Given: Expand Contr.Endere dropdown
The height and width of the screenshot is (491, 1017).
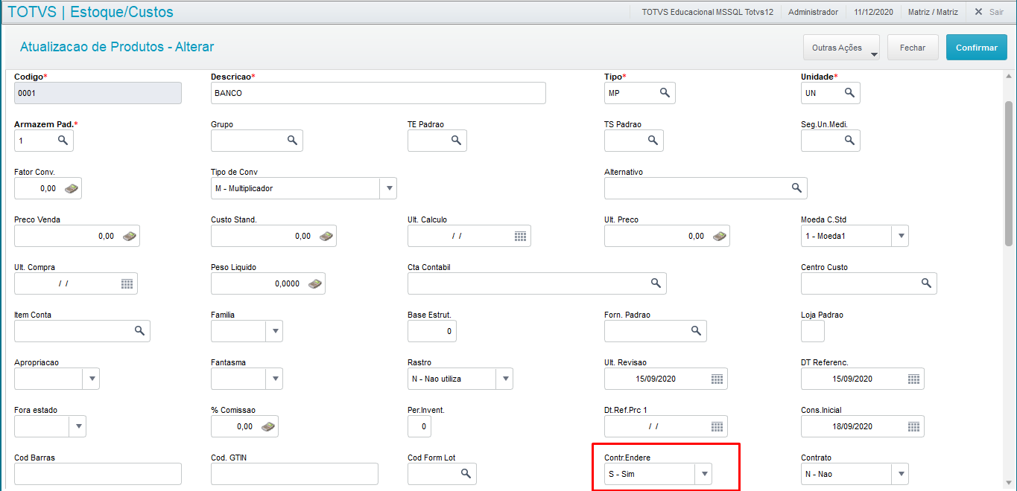Looking at the screenshot, I should [x=703, y=474].
